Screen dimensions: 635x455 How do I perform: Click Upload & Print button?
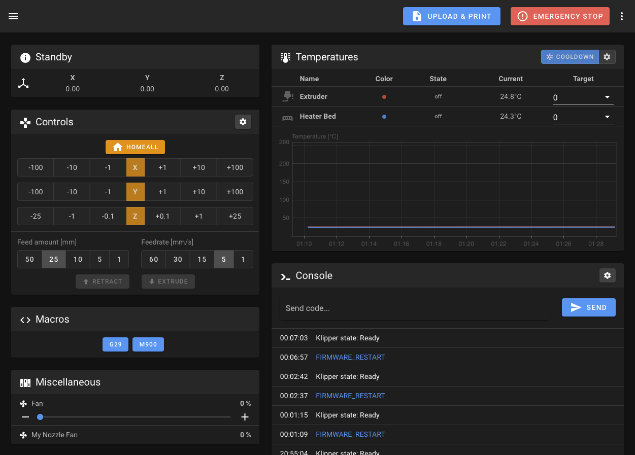point(452,16)
